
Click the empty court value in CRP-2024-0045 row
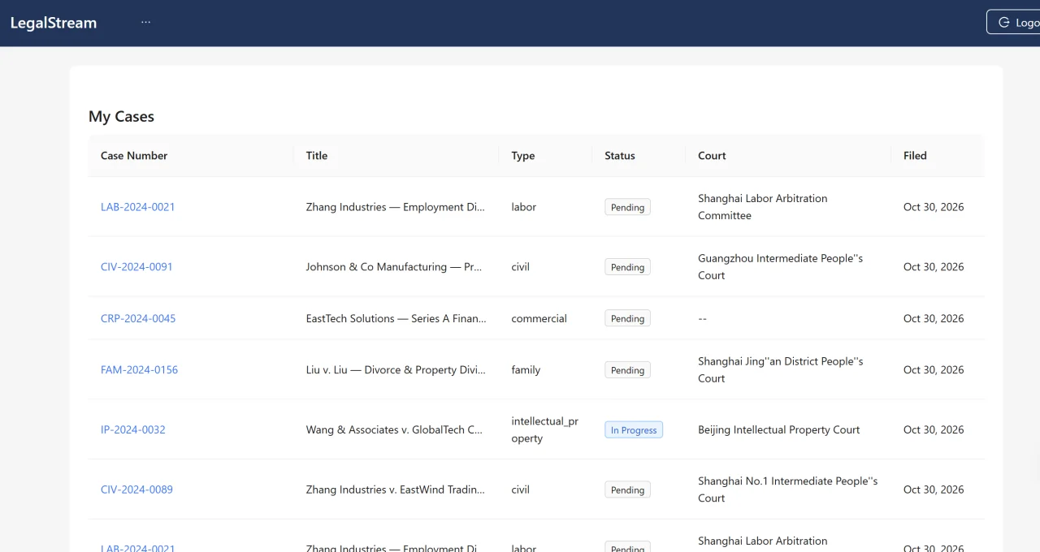click(x=703, y=318)
